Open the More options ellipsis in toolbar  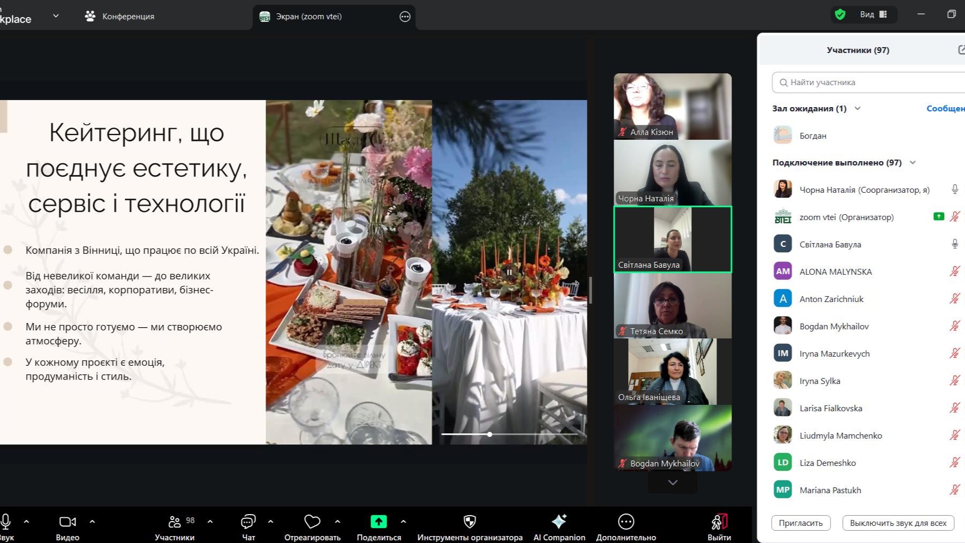[626, 522]
